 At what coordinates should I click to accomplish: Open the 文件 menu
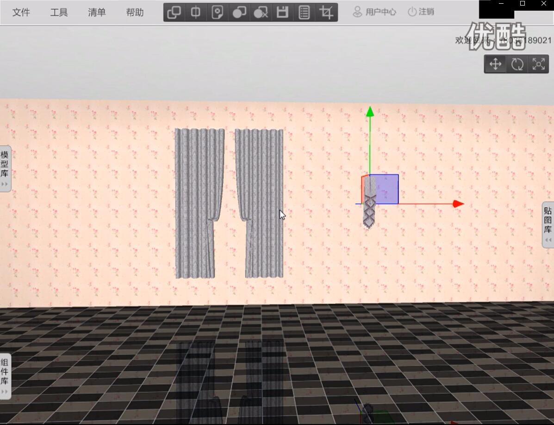(21, 13)
